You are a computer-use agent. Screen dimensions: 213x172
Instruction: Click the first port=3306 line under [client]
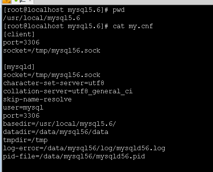[x=21, y=43]
